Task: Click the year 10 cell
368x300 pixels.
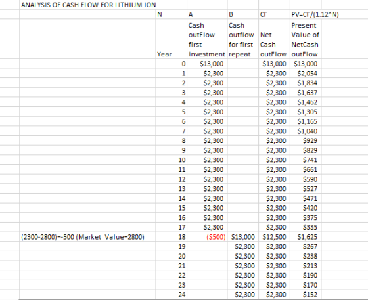Action: point(172,160)
